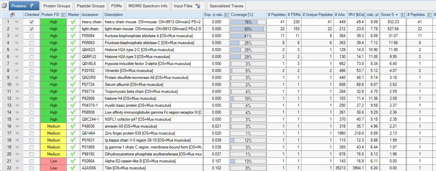Check the box for Histone H2A type 2-C row
Image resolution: width=436 pixels, height=171 pixels.
32,49
